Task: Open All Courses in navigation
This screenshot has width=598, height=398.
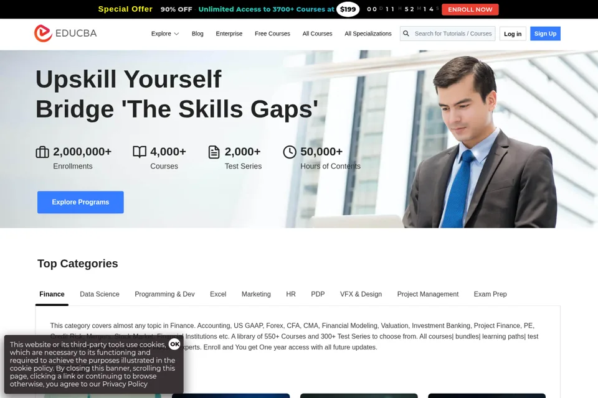Action: point(317,34)
